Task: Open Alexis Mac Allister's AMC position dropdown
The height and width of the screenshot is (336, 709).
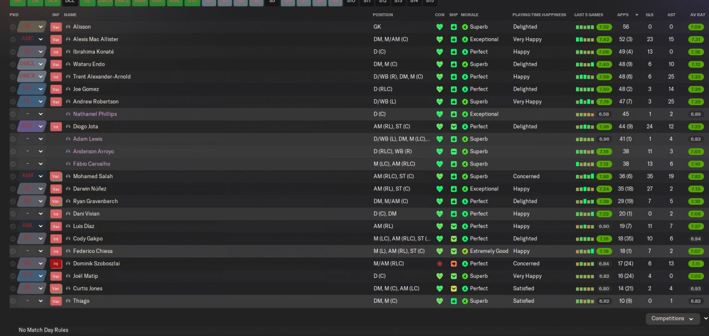Action: coord(32,39)
